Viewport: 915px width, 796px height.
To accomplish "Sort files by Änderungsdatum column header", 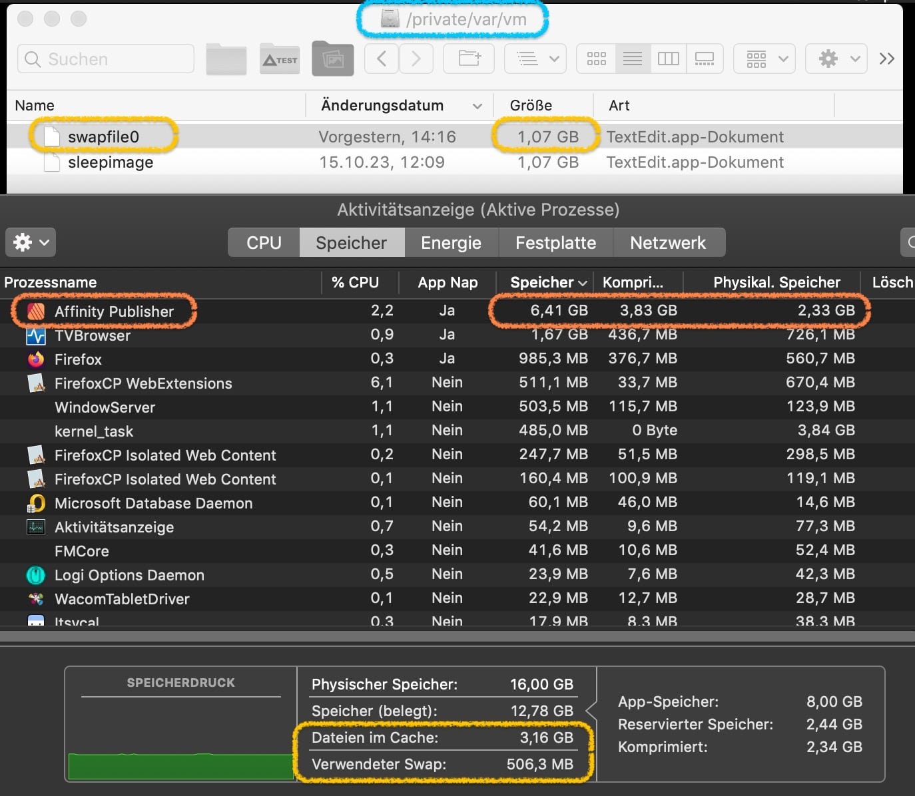I will 382,105.
